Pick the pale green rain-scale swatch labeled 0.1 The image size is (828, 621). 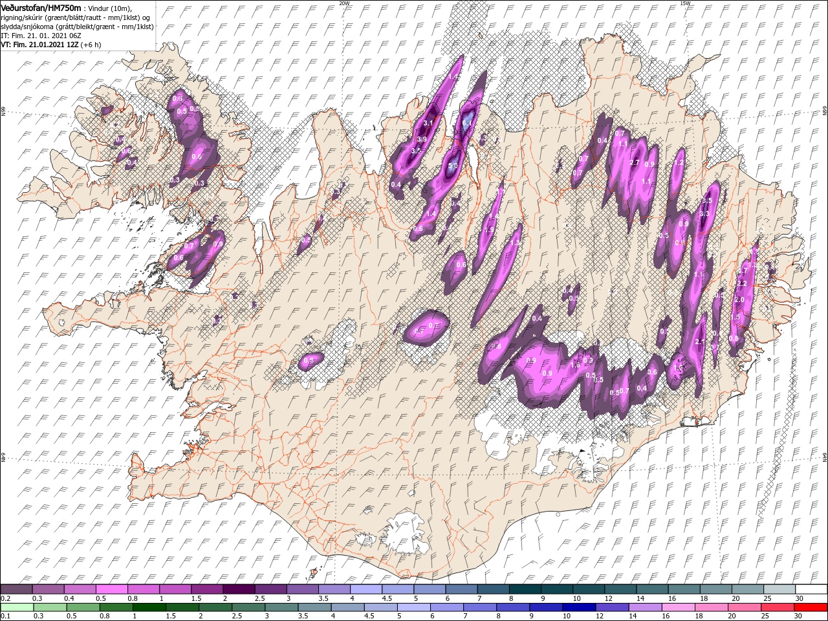(x=16, y=607)
